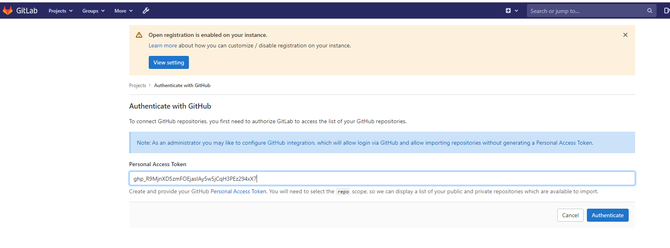Focus the Search or jump to field
Screen dimensions: 670x248
pos(591,11)
